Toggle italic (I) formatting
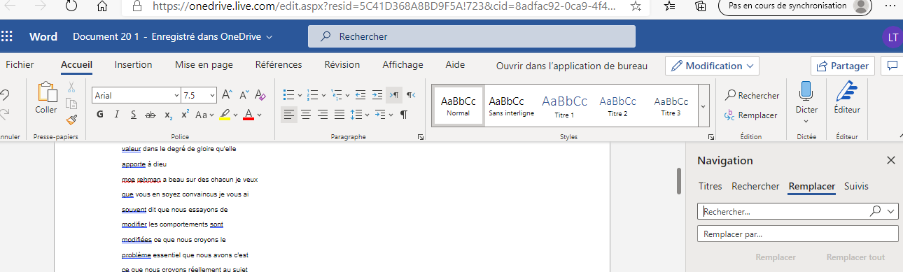The width and height of the screenshot is (903, 272). (117, 115)
